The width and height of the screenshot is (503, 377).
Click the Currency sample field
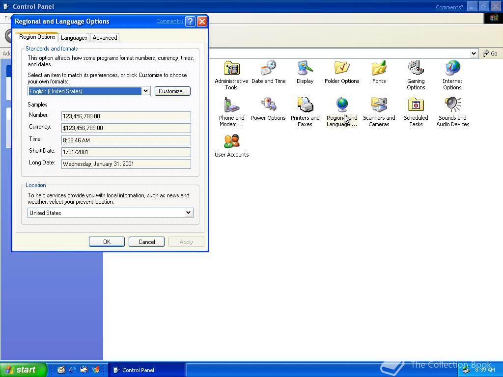(x=126, y=128)
